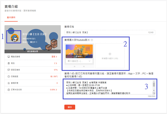Move the image right with the arrow
Viewport: 167px width, 114px height.
[84, 67]
